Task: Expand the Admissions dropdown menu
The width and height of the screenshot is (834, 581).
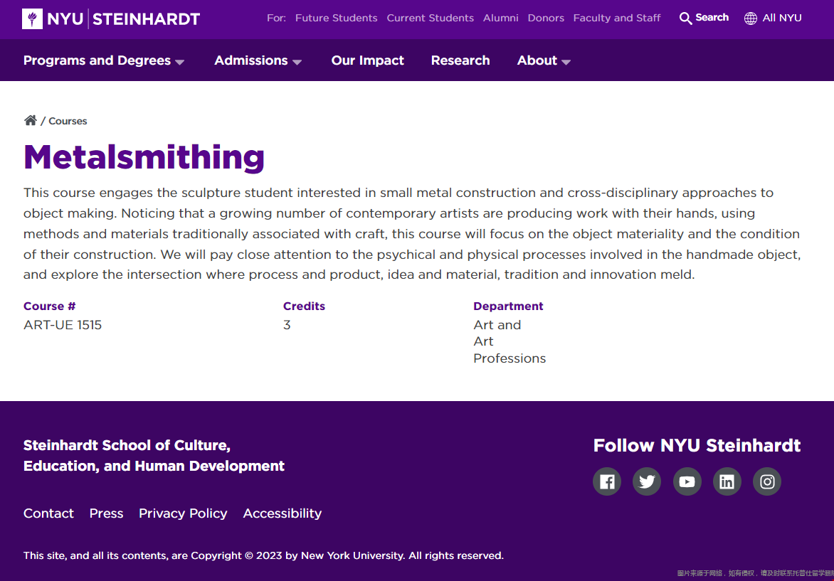Action: point(258,61)
